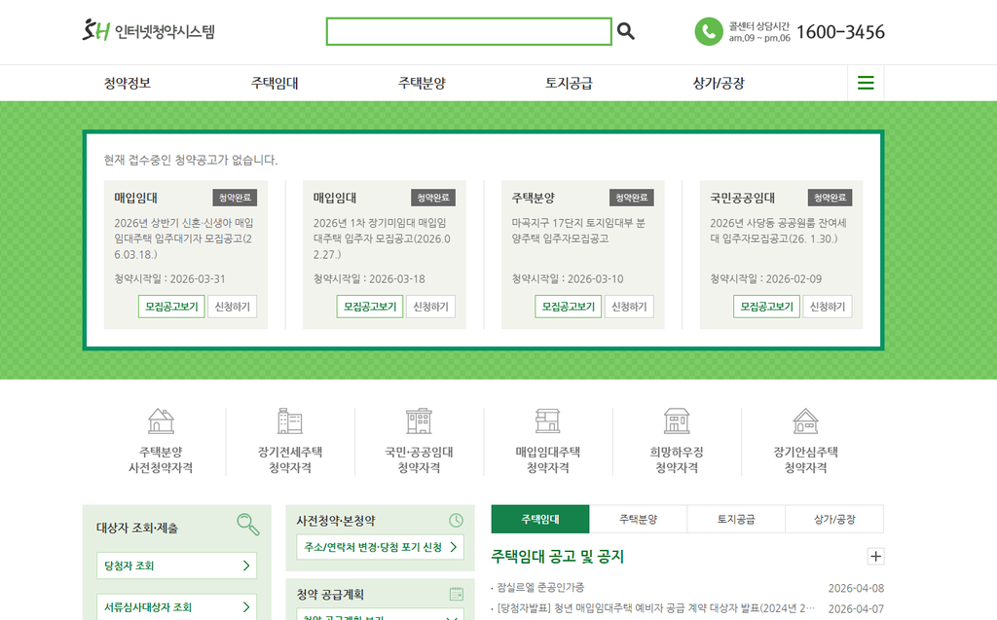Click the green call center phone icon
Screen dimensions: 997x620
(708, 31)
